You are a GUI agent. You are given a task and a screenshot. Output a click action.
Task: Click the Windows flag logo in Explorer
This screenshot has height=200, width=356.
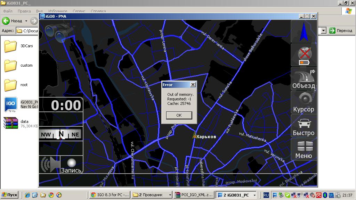coord(349,11)
